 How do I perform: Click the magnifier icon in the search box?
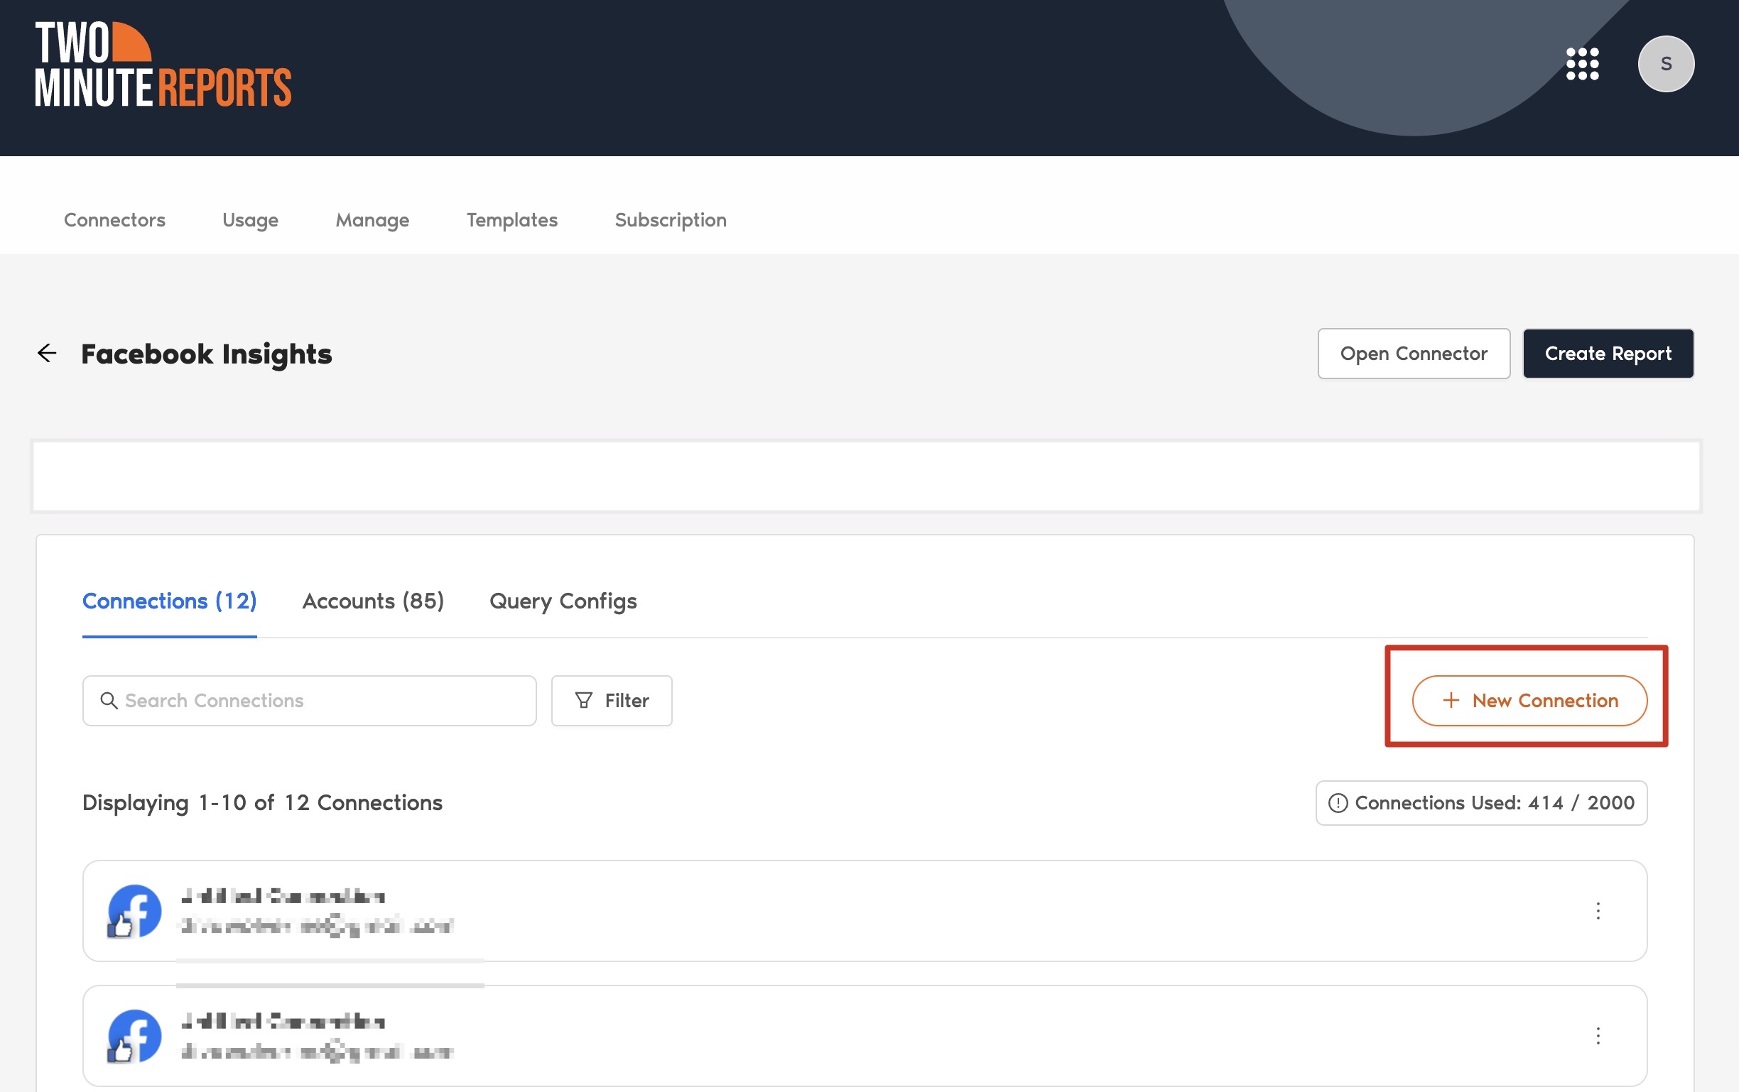pyautogui.click(x=109, y=700)
